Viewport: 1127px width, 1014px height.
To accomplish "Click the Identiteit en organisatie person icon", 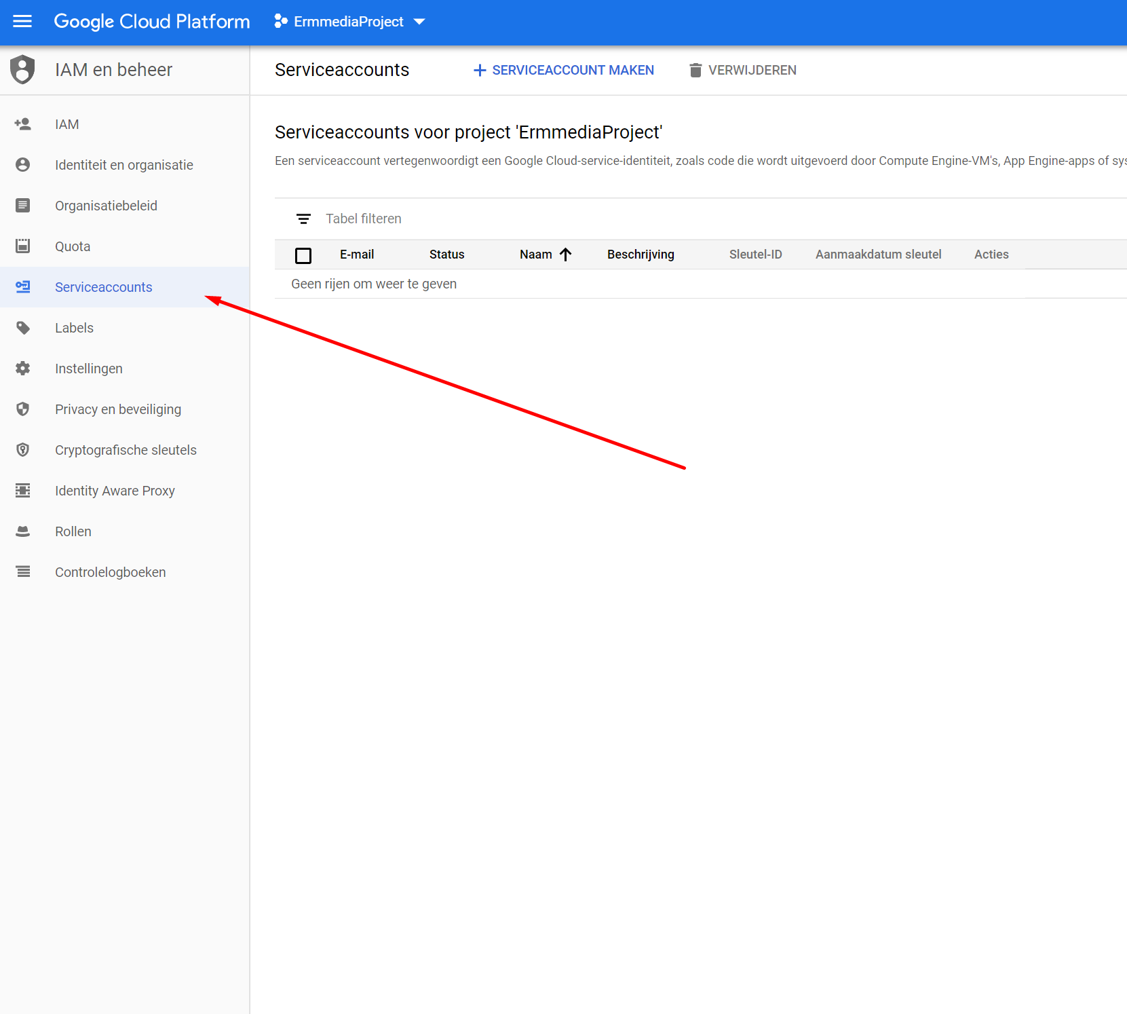I will [x=22, y=165].
